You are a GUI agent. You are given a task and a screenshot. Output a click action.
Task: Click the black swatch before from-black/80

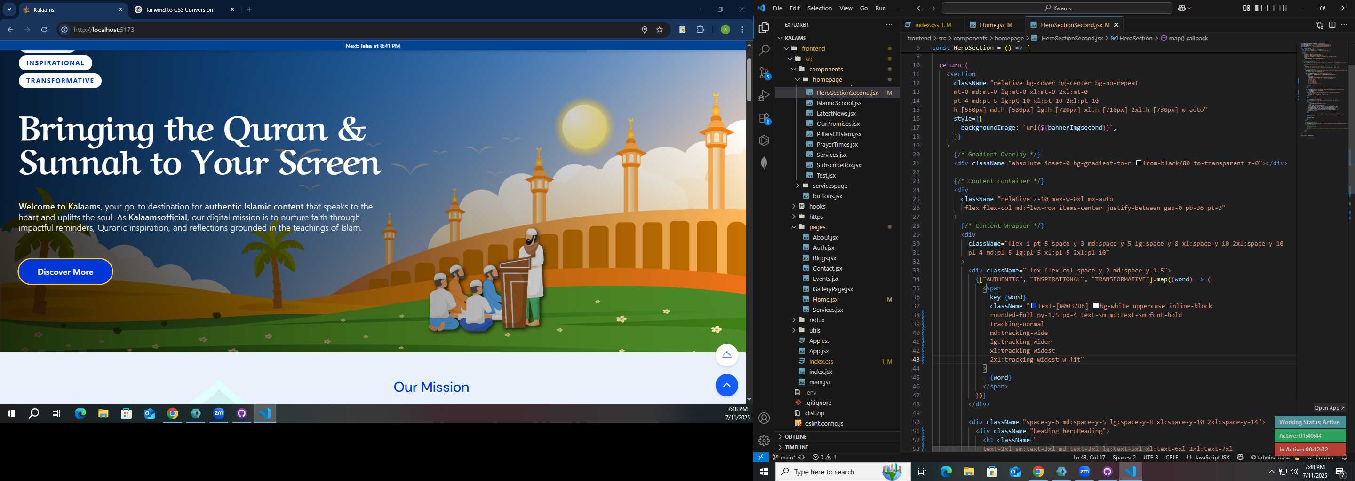tap(1138, 163)
